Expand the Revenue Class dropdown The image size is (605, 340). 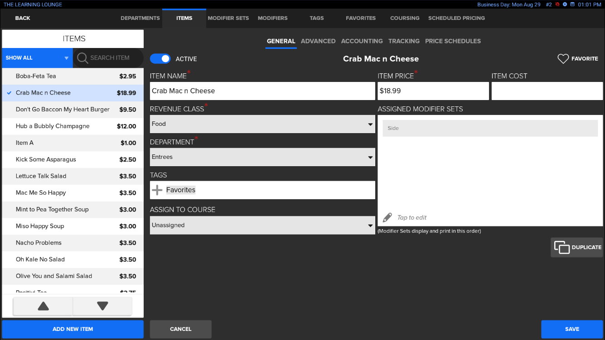tap(262, 124)
